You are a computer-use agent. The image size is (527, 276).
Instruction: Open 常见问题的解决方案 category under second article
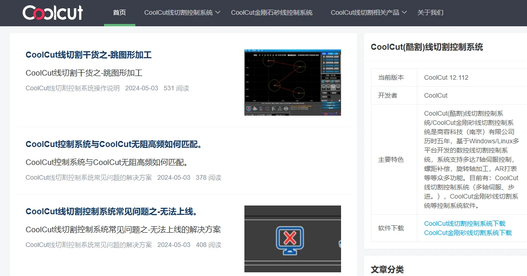point(88,177)
